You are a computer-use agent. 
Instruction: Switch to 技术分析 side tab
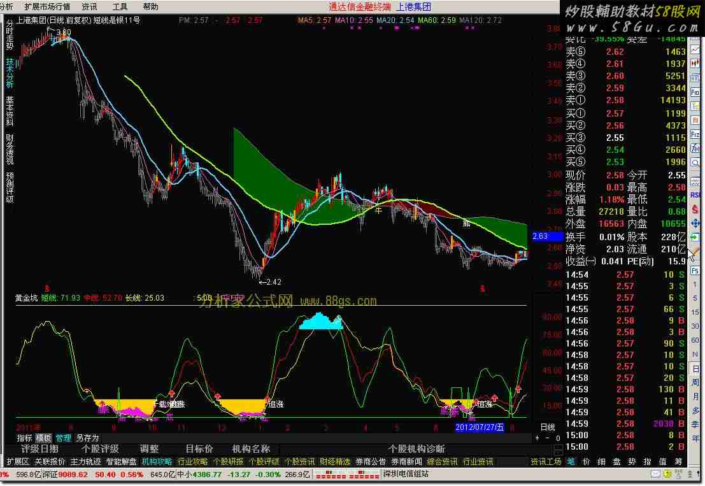pos(10,73)
